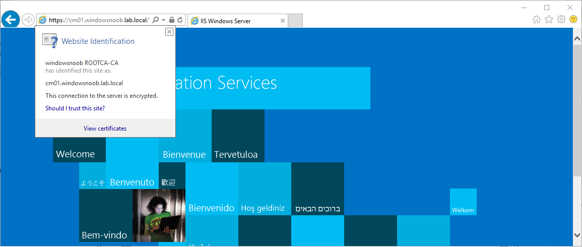This screenshot has width=582, height=247.
Task: Click the Bem-vindo tile
Action: click(106, 215)
